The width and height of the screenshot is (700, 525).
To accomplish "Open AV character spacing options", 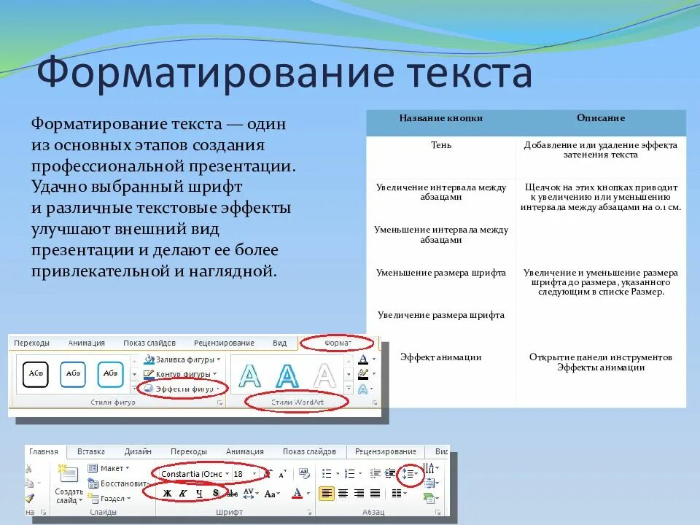I will (250, 494).
